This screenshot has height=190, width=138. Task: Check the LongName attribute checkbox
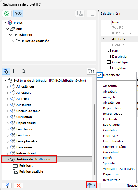[x=109, y=68]
